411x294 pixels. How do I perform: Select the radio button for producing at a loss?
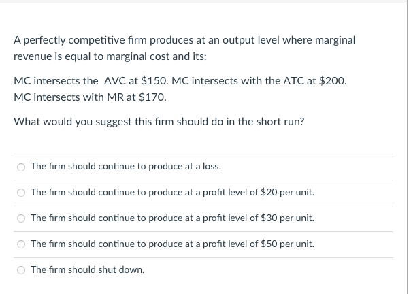21,167
